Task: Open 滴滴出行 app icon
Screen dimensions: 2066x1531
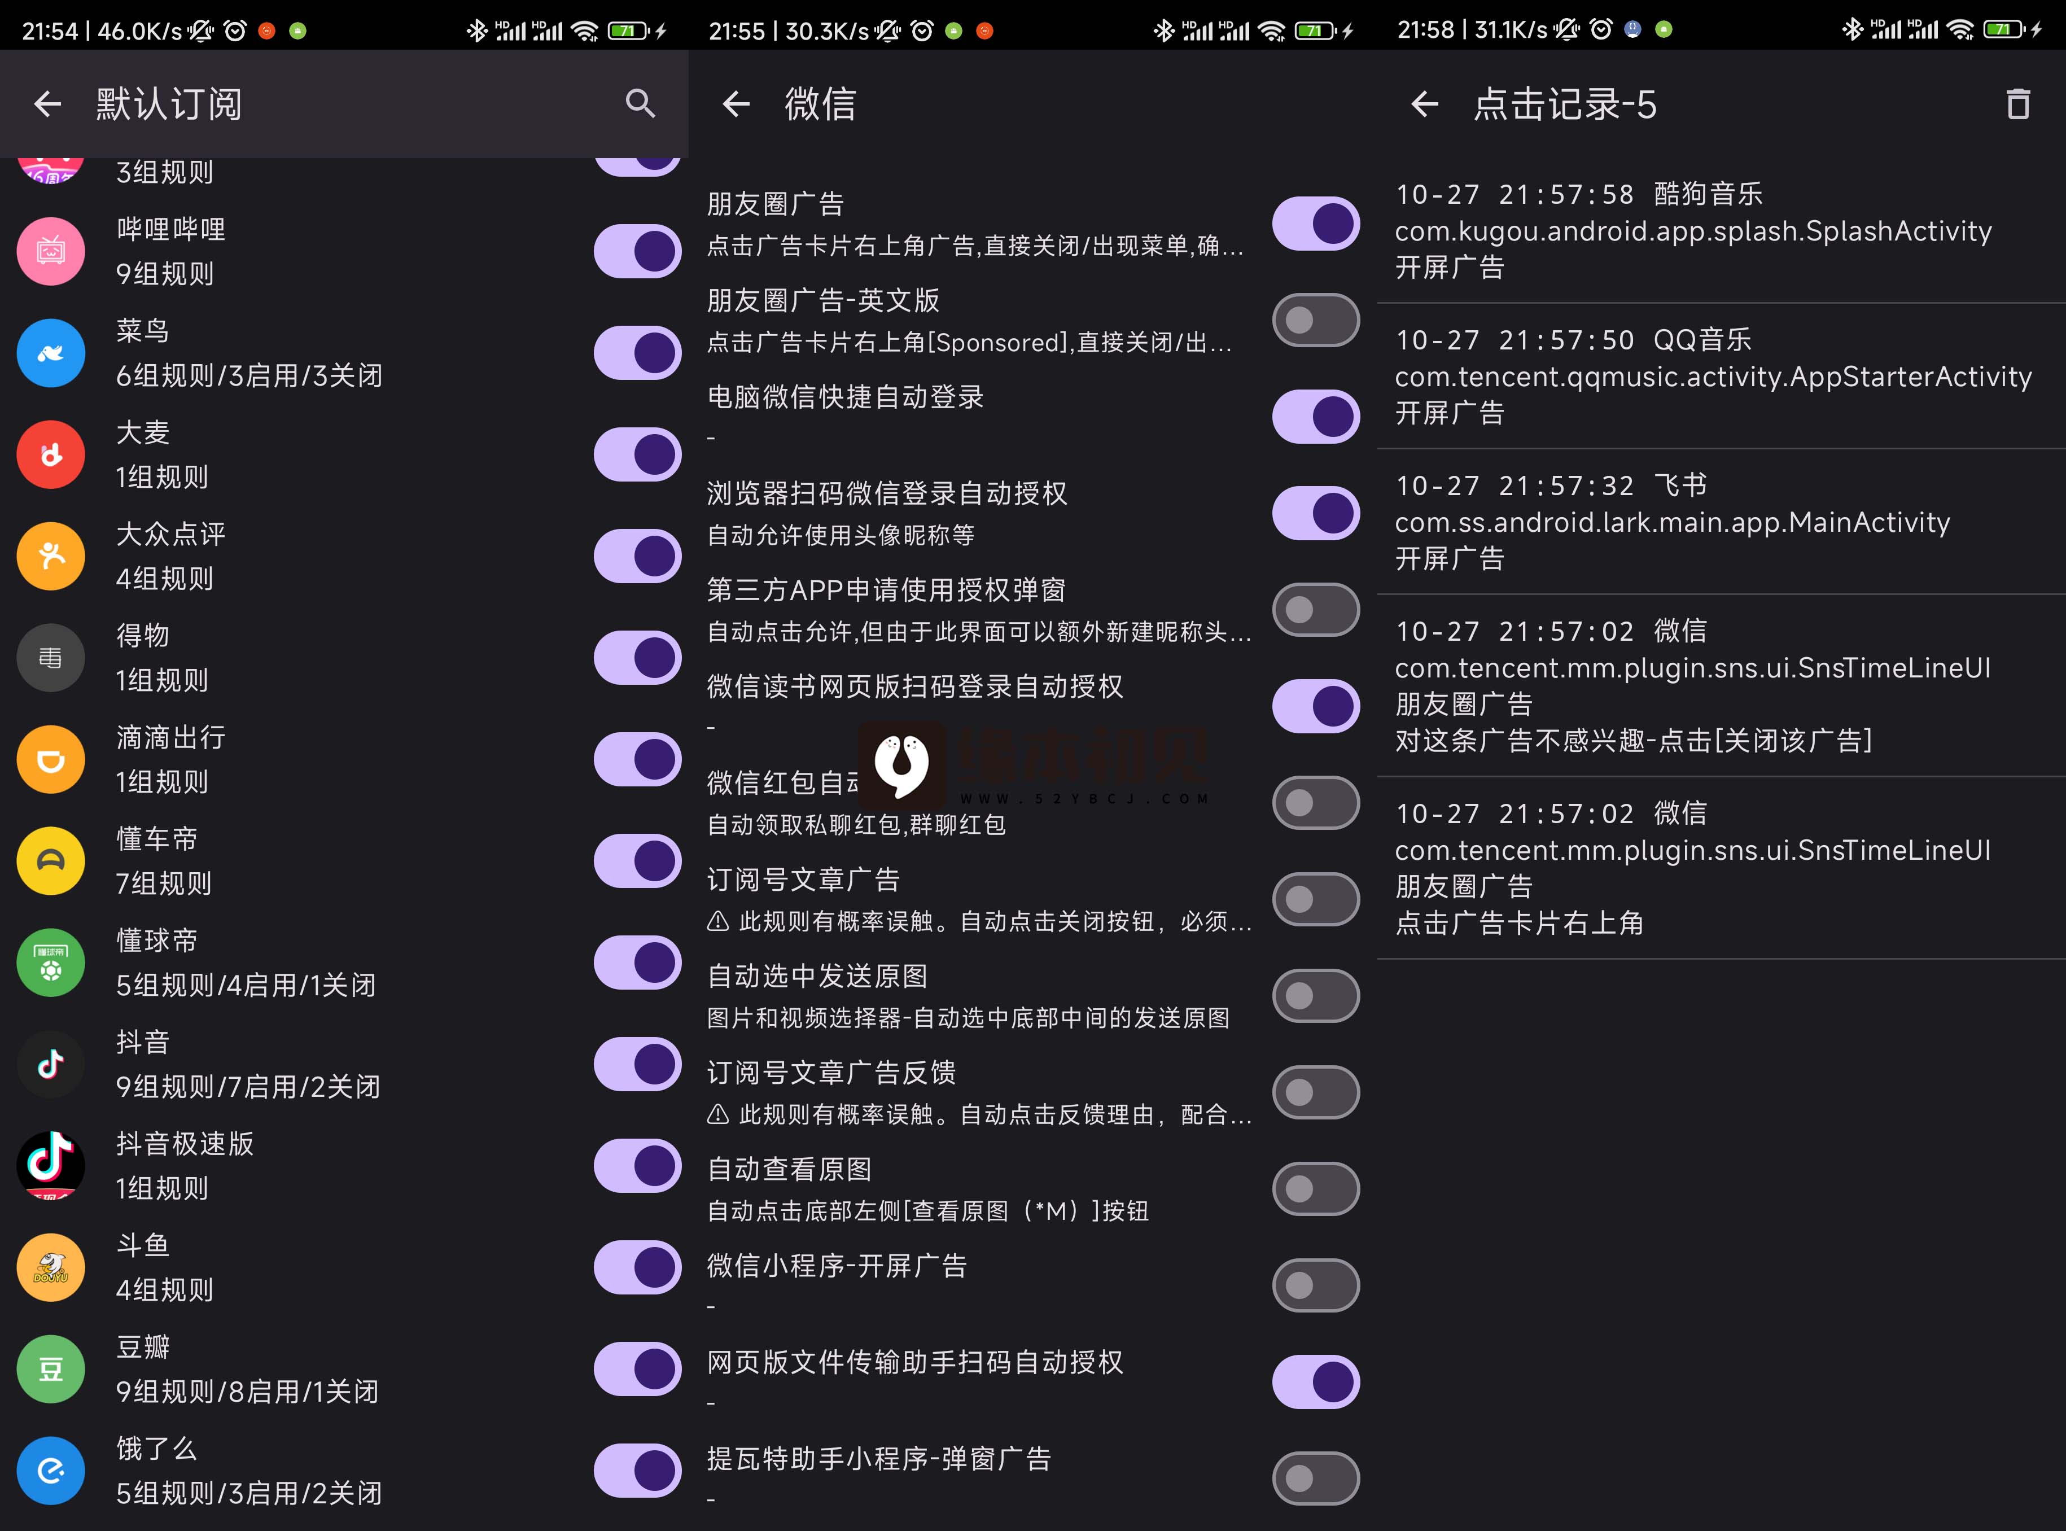Action: [51, 760]
